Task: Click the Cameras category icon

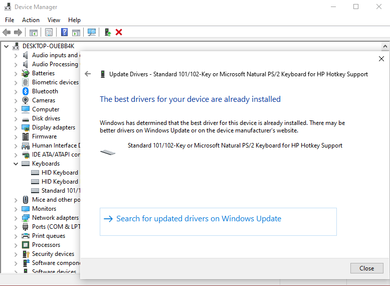Action: pos(26,100)
